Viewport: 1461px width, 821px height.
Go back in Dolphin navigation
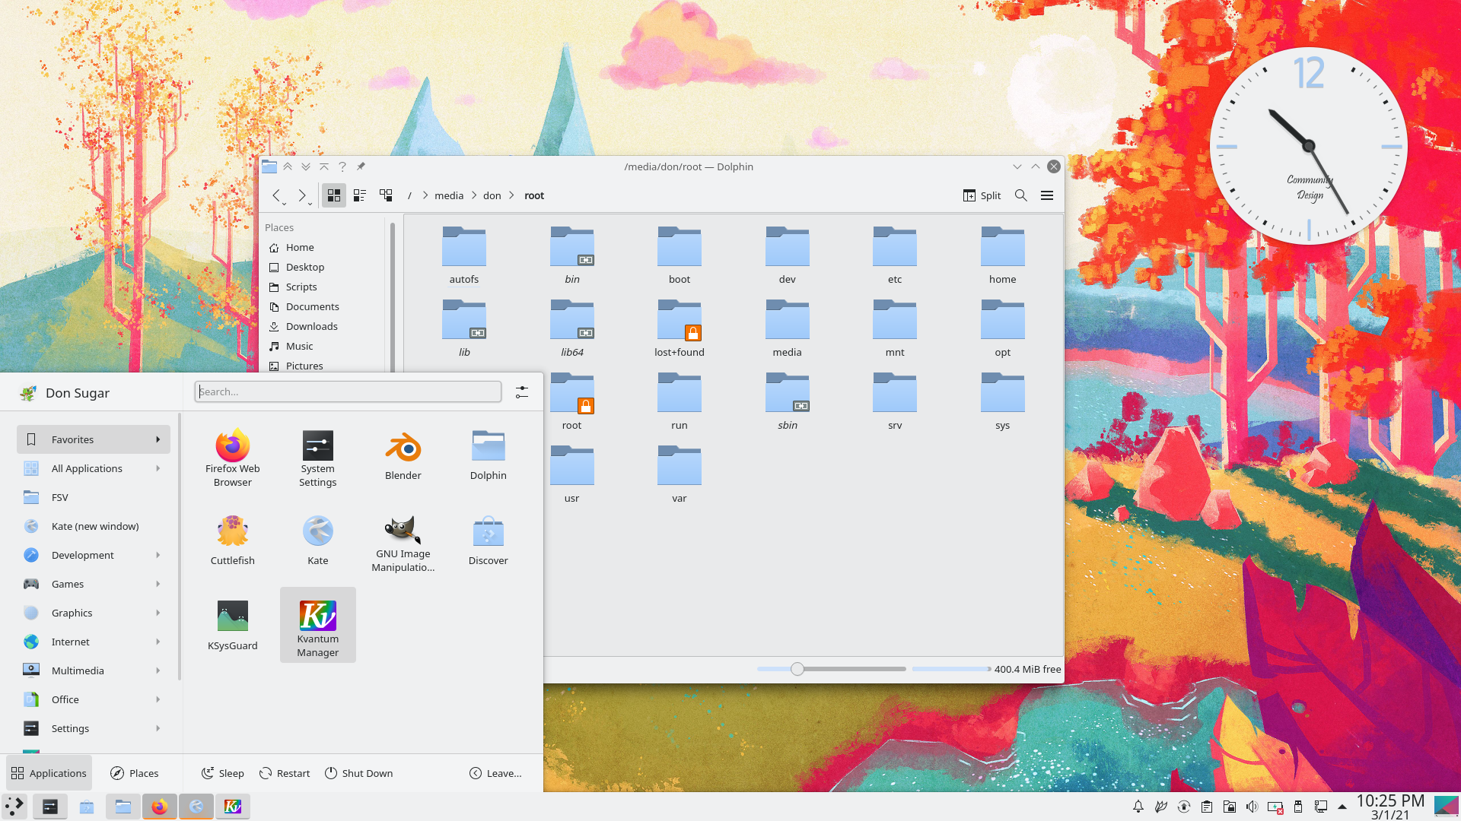coord(277,195)
